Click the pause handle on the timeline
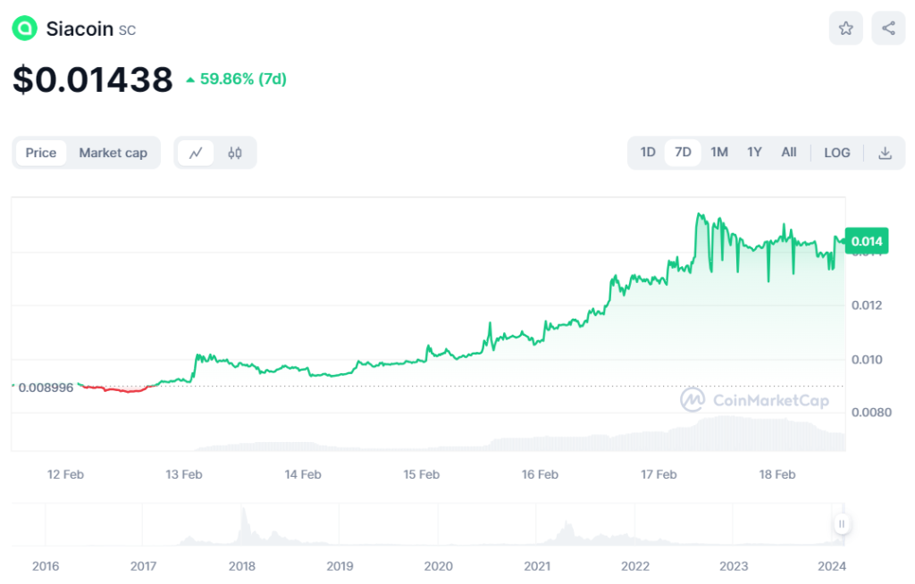The width and height of the screenshot is (915, 584). click(x=842, y=524)
